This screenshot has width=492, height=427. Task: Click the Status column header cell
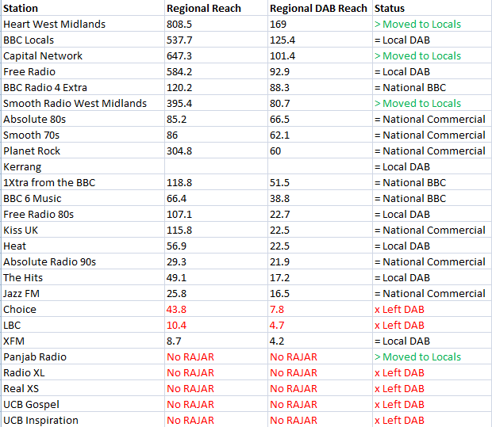(x=432, y=8)
